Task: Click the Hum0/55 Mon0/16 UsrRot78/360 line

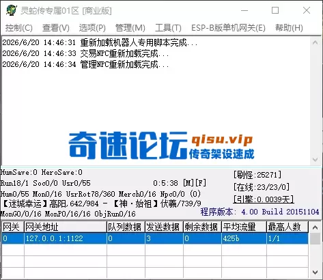Action: [100, 194]
